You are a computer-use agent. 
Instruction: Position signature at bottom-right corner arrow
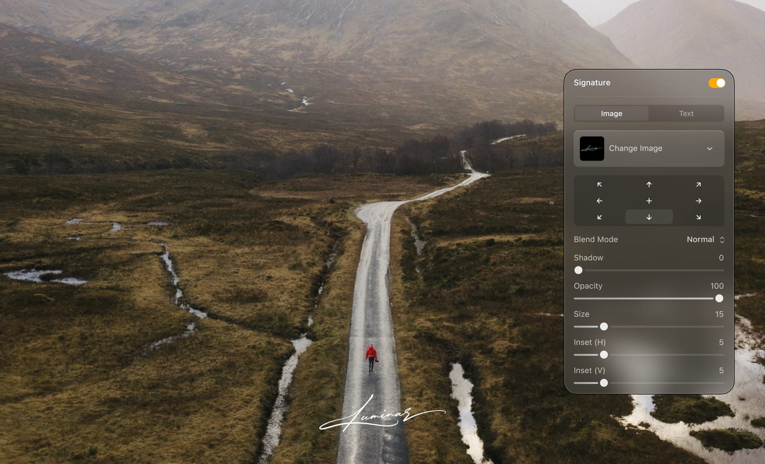click(x=699, y=217)
